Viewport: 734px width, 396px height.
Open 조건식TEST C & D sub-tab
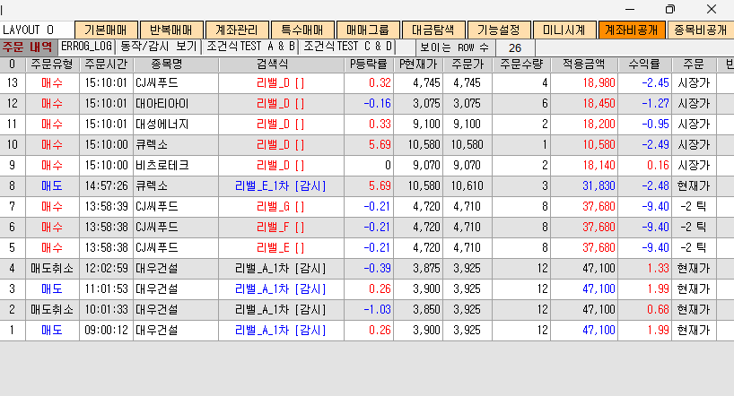coord(348,47)
